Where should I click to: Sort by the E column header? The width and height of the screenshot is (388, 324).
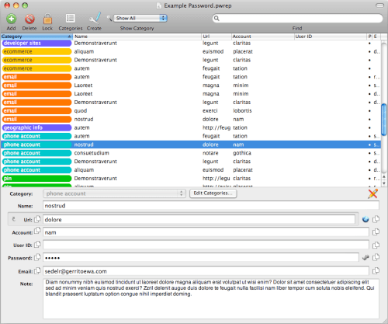click(x=376, y=37)
